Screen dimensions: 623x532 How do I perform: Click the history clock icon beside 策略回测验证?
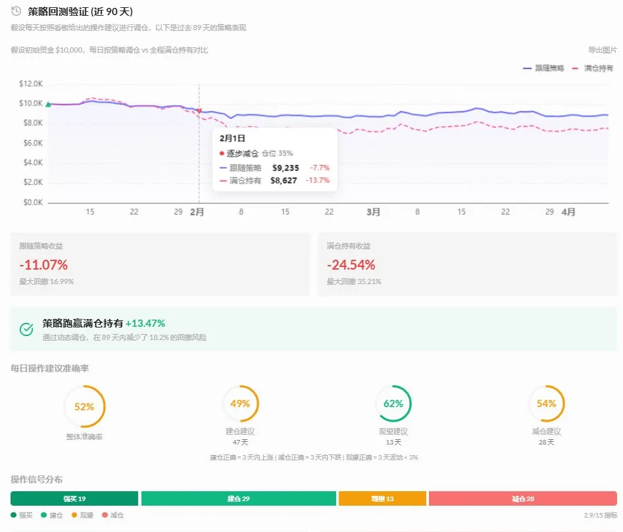point(16,11)
